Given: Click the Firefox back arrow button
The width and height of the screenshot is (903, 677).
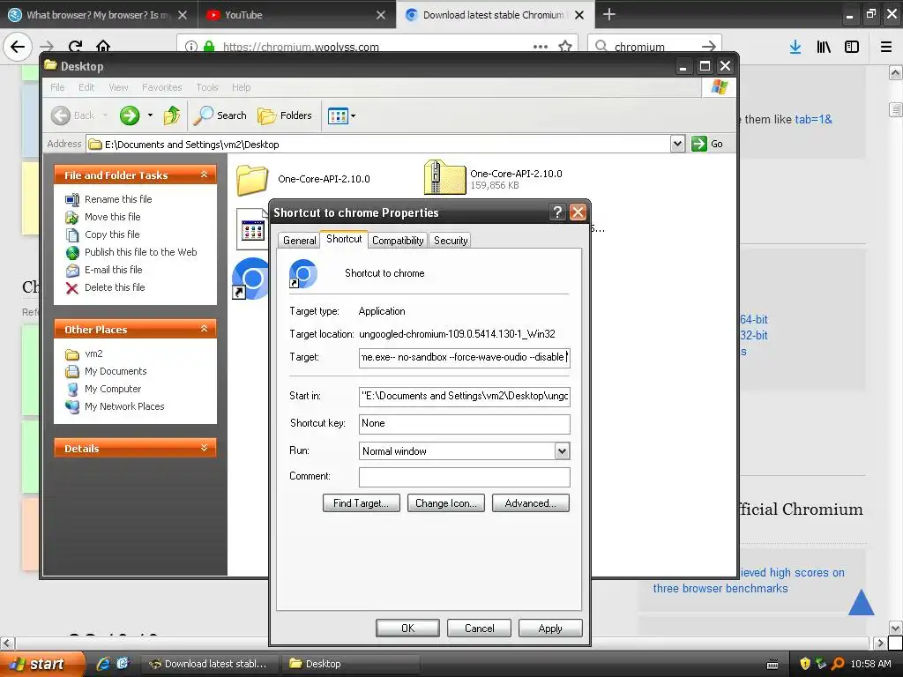Looking at the screenshot, I should [x=18, y=47].
